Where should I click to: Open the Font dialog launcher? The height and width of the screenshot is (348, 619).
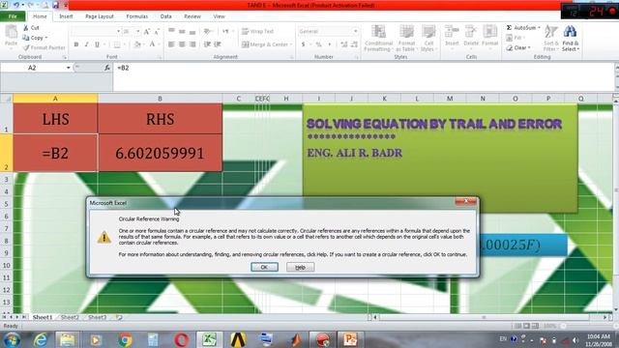tap(160, 57)
